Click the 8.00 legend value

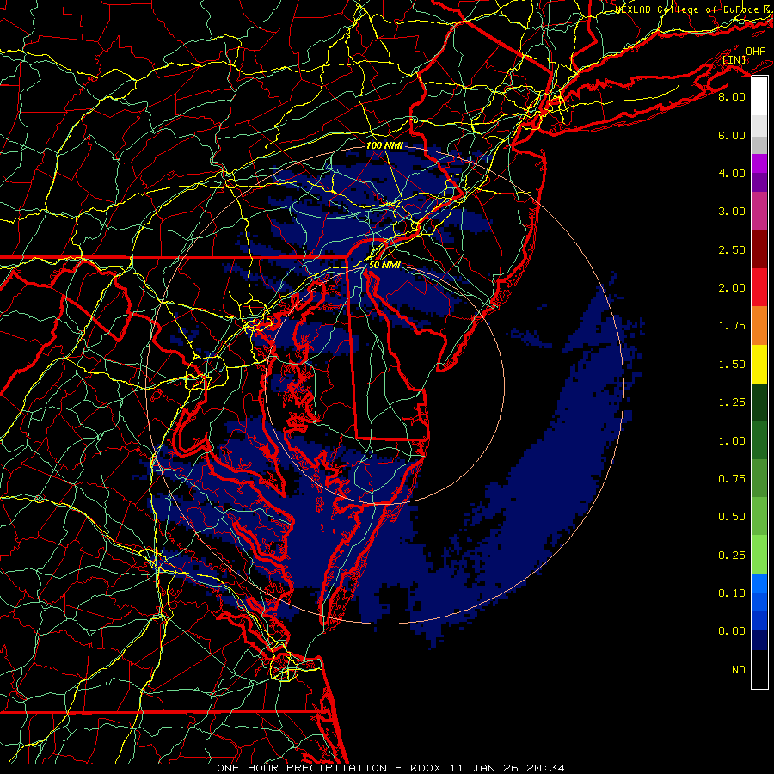[732, 96]
